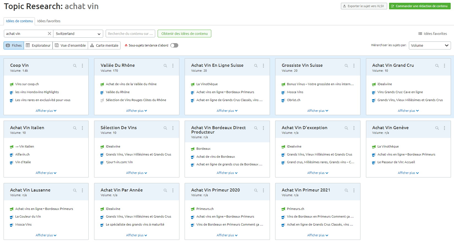454x247 pixels.
Task: Open options menu on Achat Vin Grand Cru card
Action: tap(444, 66)
